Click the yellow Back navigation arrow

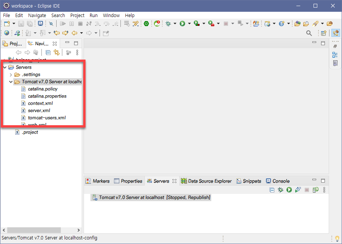click(74, 33)
